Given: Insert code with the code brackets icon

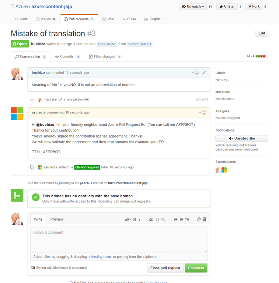Looking at the screenshot, I should (x=157, y=220).
